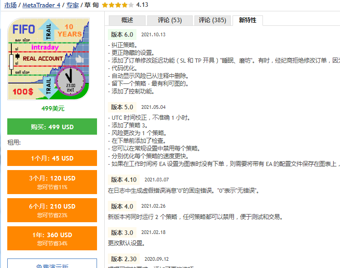The height and width of the screenshot is (268, 340).
Task: Click the UTC 时间校正 changelog line
Action: [x=150, y=118]
